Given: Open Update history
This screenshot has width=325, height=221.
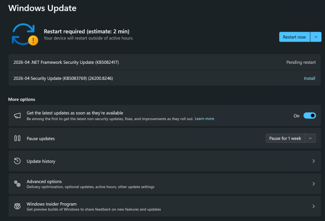Looking at the screenshot, I should [x=165, y=161].
